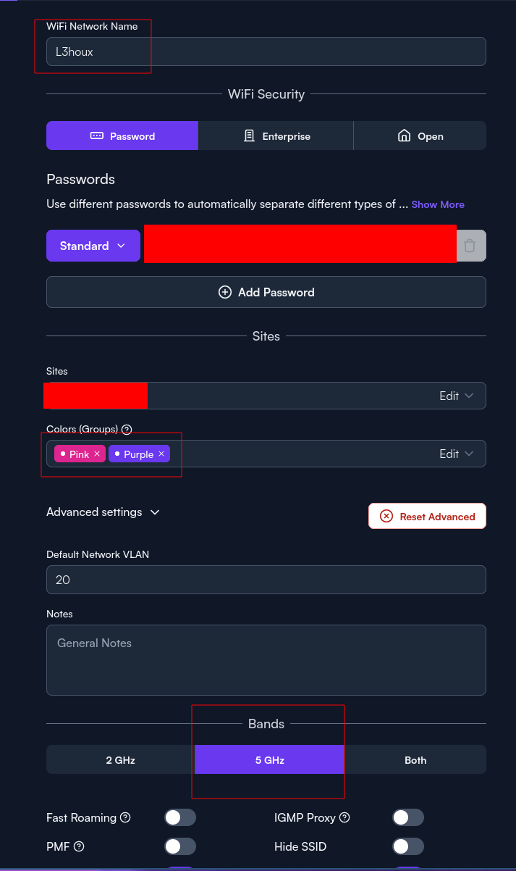The image size is (516, 871).
Task: Open the Standard password type dropdown
Action: [93, 246]
